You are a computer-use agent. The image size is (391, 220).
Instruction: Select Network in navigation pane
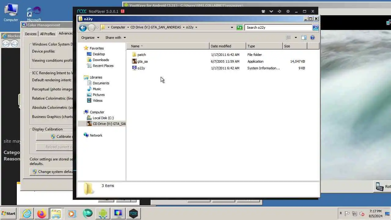coord(96,135)
